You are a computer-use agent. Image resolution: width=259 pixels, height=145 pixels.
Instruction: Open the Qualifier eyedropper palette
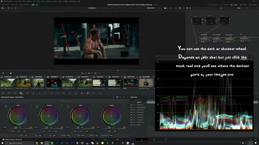pyautogui.click(x=57, y=93)
